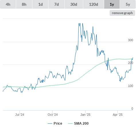Image resolution: width=136 pixels, height=131 pixels.
Task: Select the 4h timeframe tab
Action: [8, 4]
